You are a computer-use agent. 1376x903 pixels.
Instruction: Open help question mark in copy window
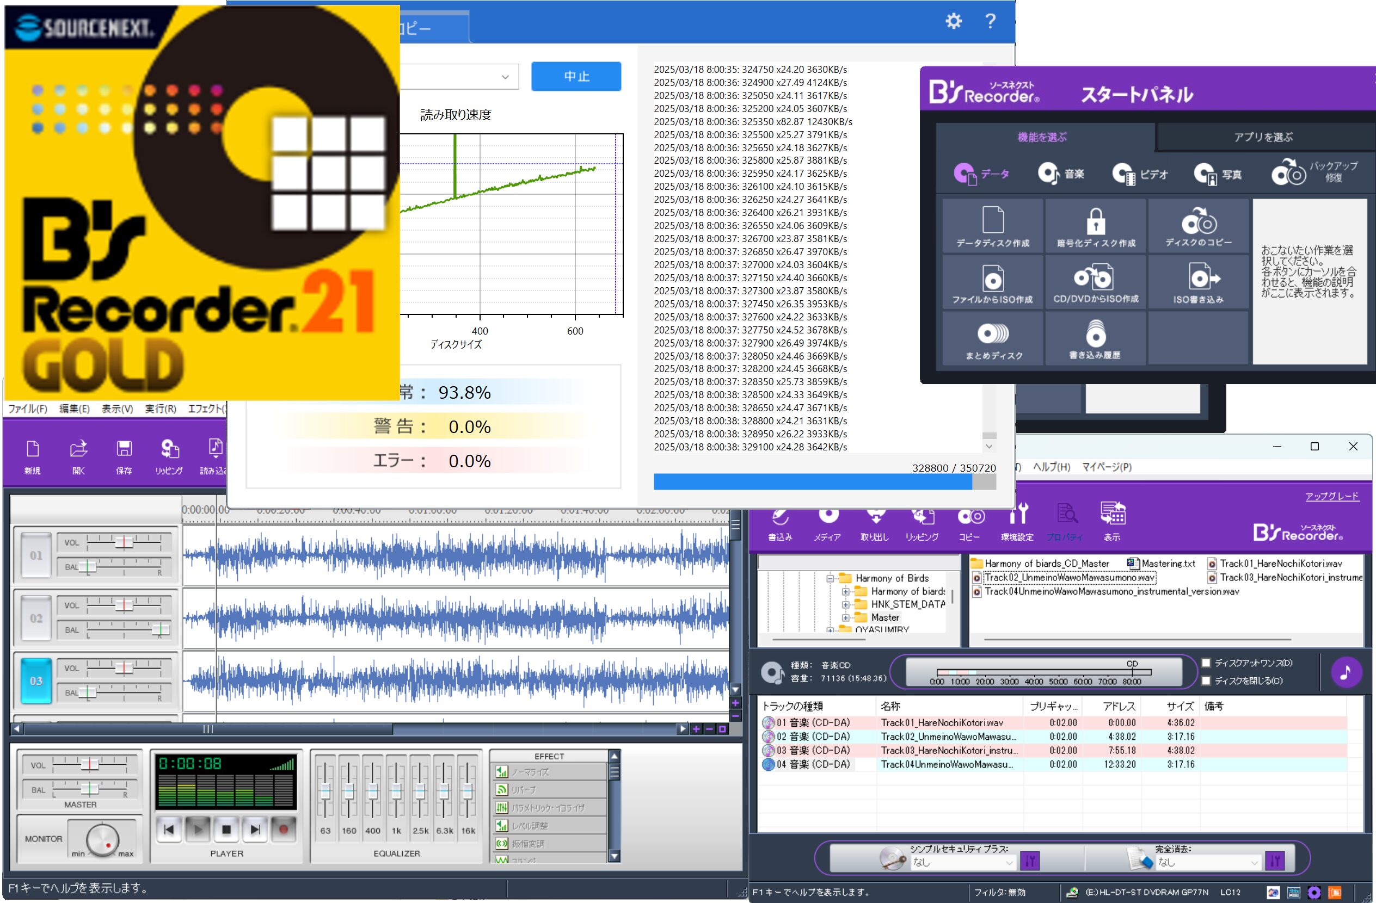coord(991,21)
